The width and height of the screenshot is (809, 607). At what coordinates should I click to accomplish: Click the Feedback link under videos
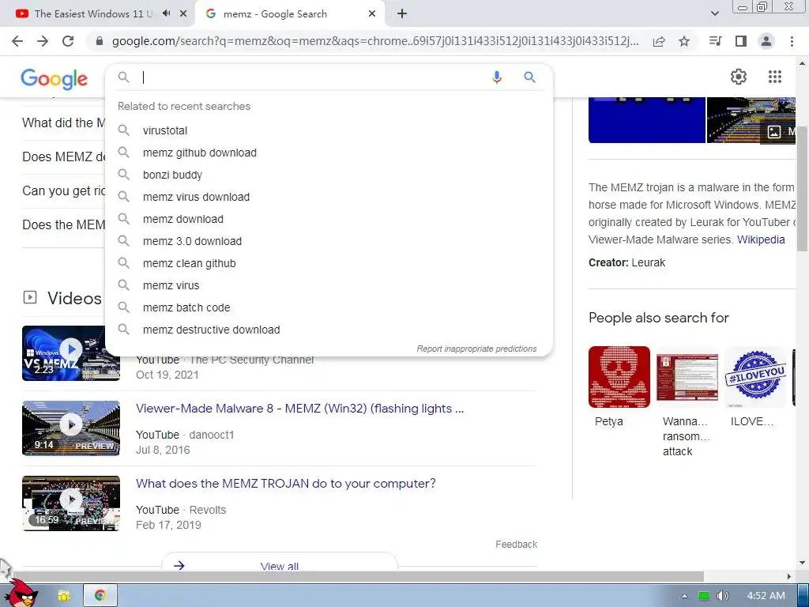(517, 545)
